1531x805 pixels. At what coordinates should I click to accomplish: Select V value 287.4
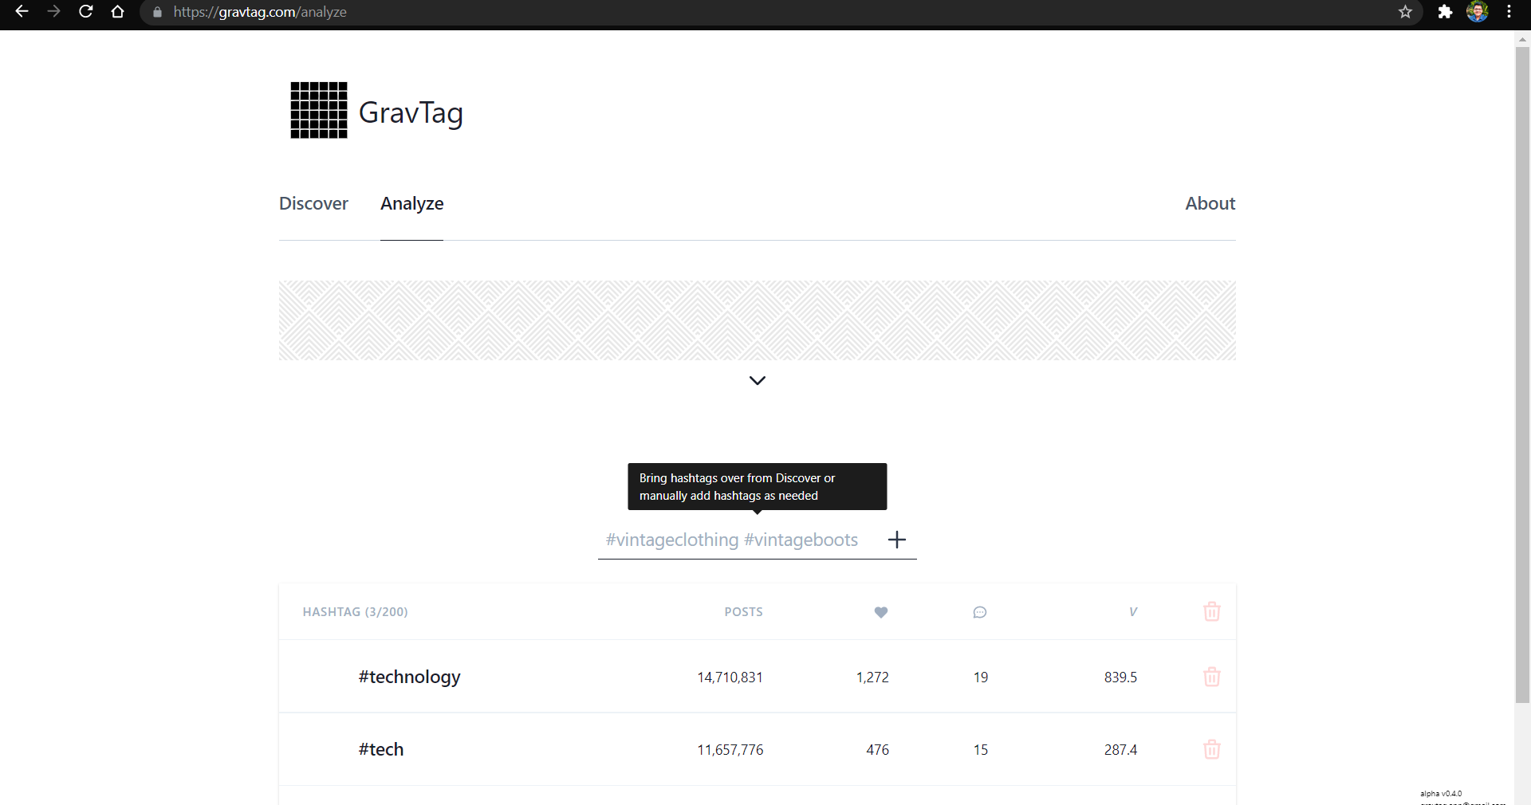pyautogui.click(x=1120, y=750)
